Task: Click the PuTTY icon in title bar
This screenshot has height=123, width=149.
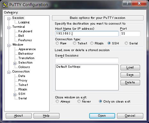Action: [x=5, y=5]
